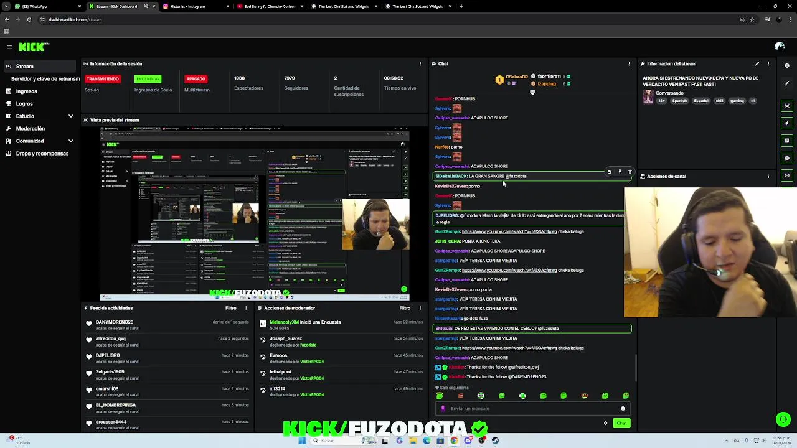
Task: Click the Kick logo in the header
Action: [34, 47]
